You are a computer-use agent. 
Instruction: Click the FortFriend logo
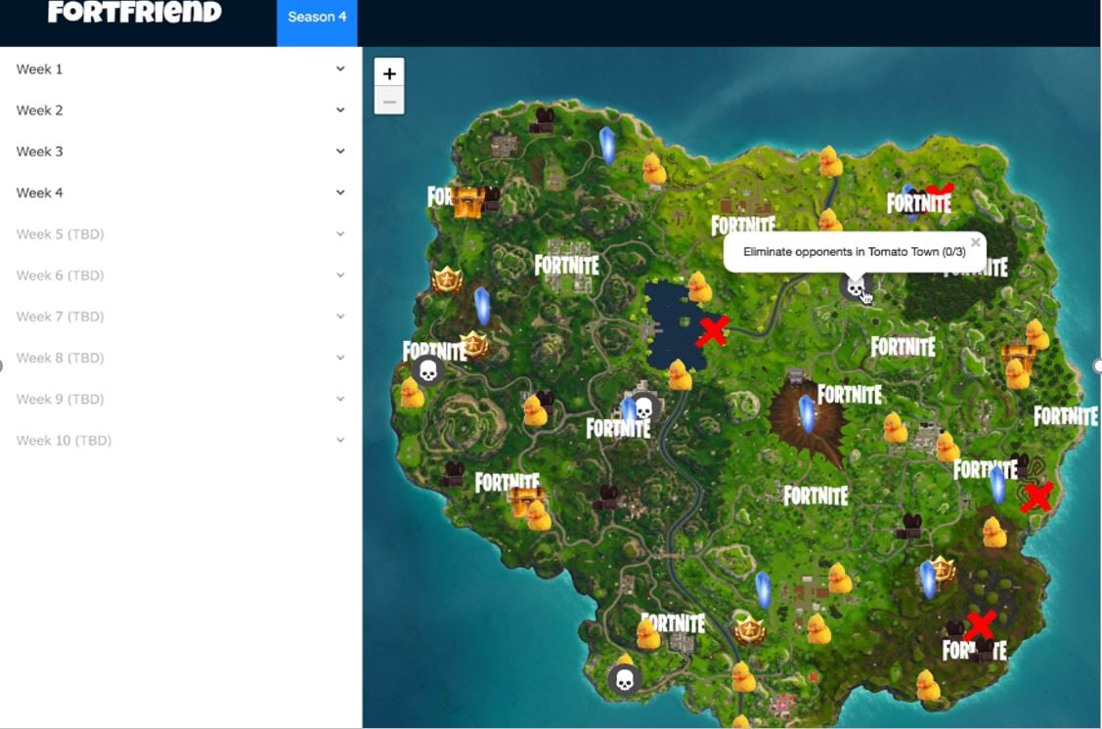[x=134, y=12]
